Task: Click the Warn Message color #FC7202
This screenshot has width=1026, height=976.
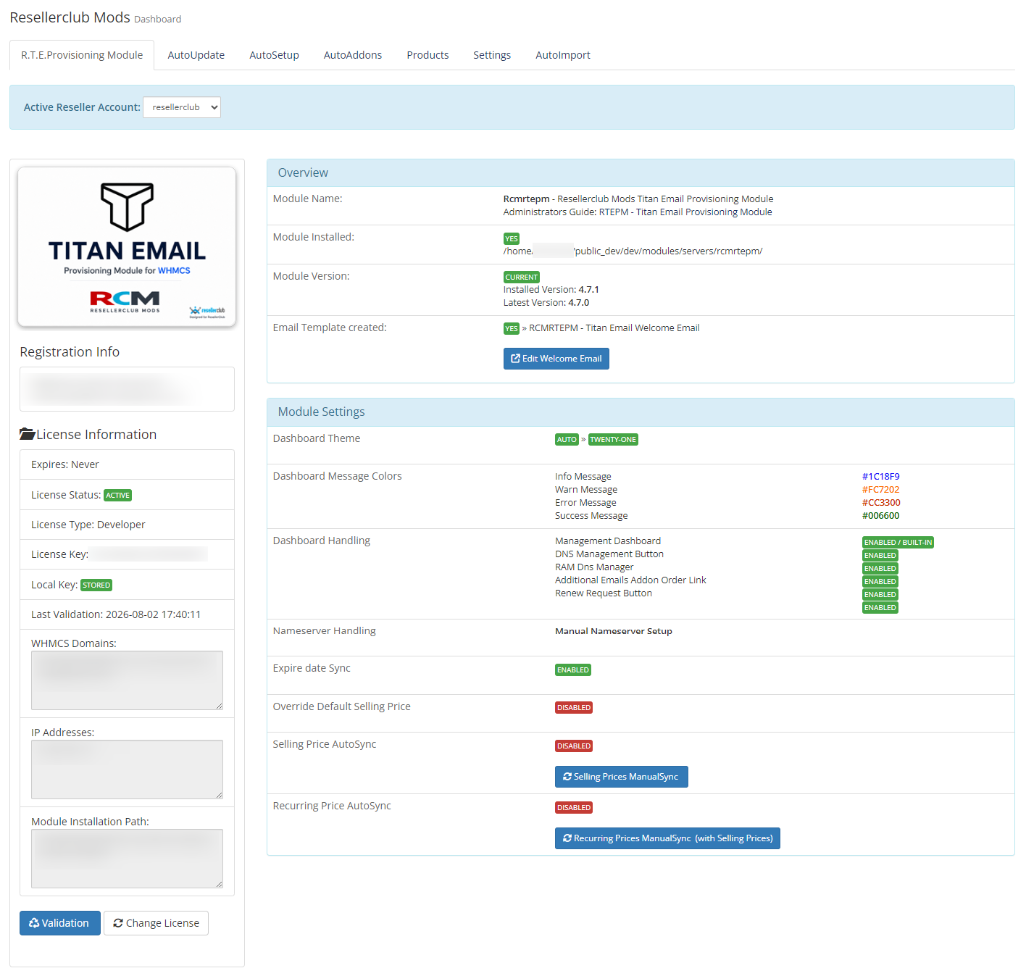Action: click(880, 490)
